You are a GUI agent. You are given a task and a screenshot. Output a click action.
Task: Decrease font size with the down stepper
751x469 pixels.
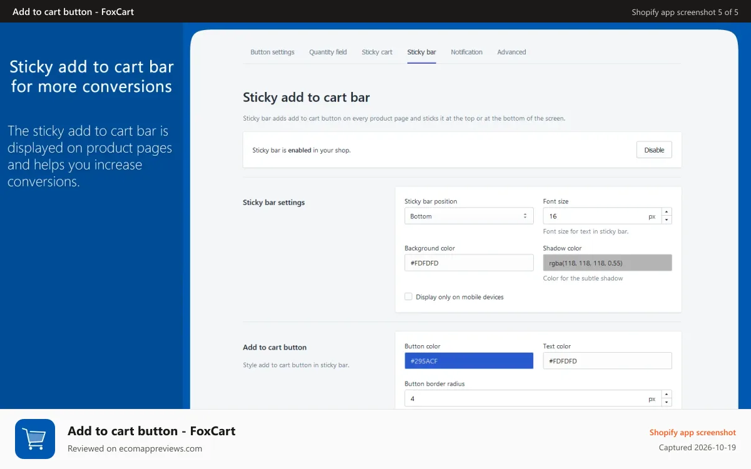coord(667,220)
